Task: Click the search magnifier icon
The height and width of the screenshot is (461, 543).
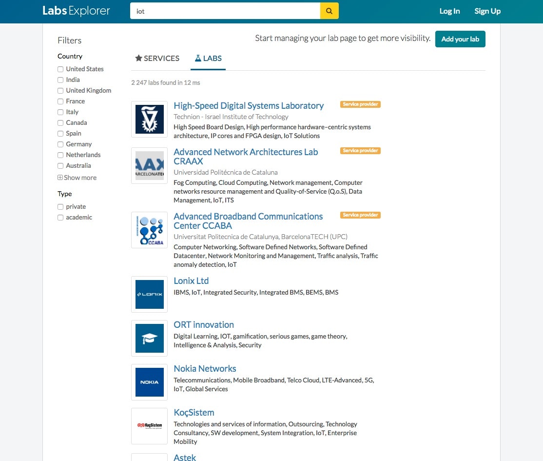Action: [329, 11]
